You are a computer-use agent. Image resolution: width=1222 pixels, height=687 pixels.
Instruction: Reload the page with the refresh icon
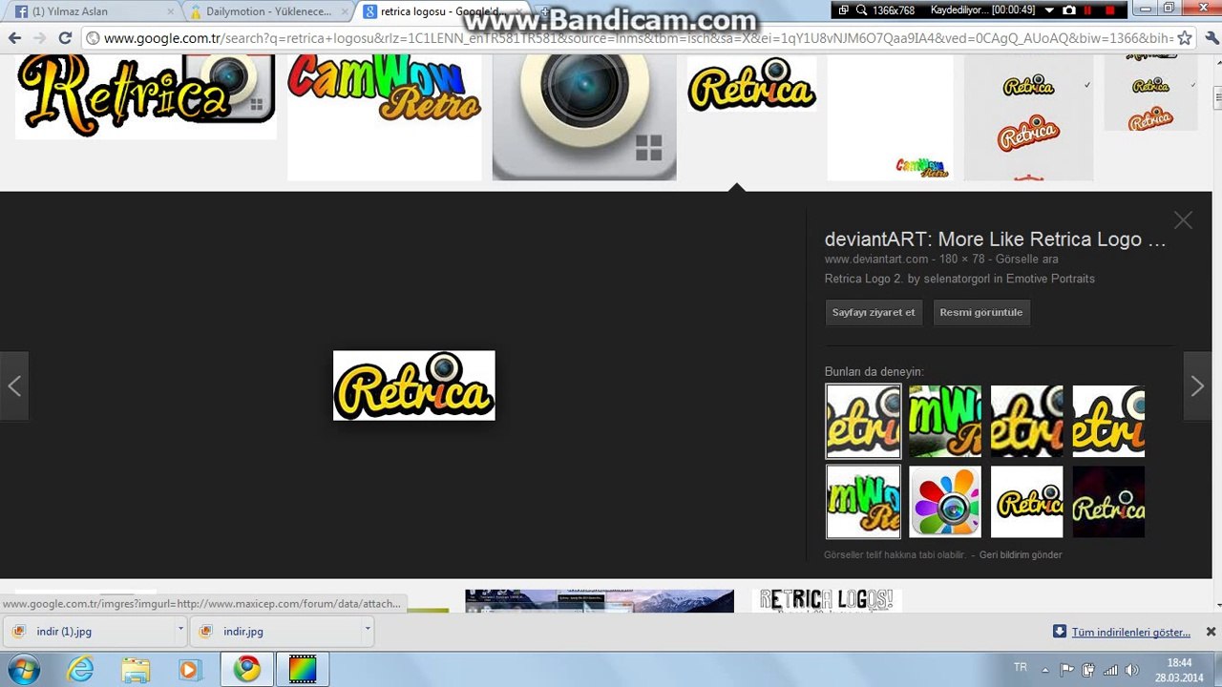click(65, 38)
